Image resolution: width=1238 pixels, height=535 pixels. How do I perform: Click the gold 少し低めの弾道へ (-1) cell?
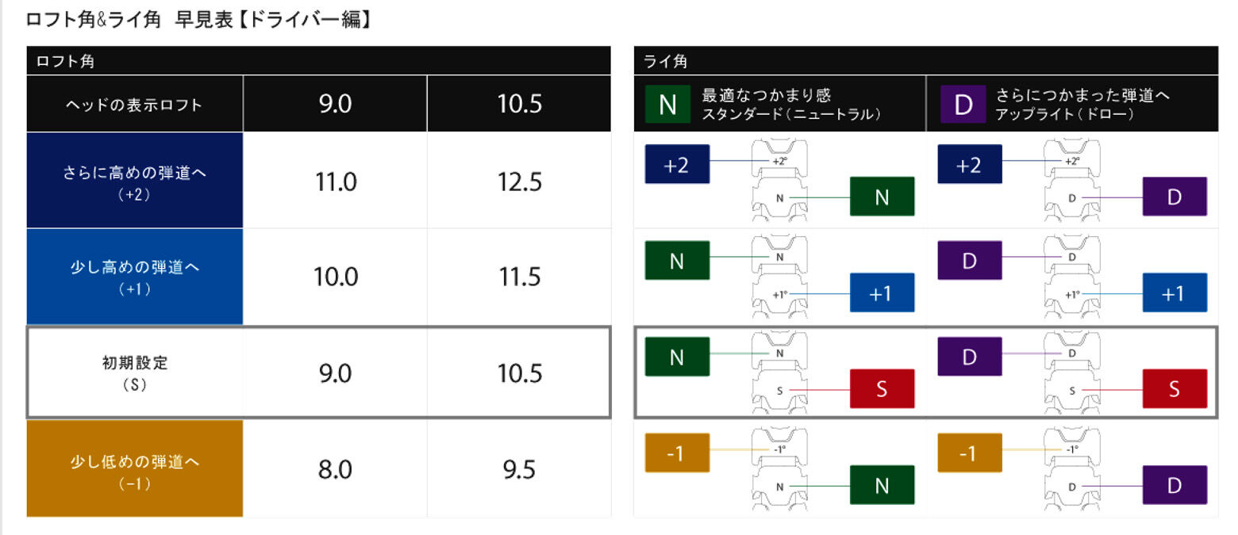(x=135, y=468)
